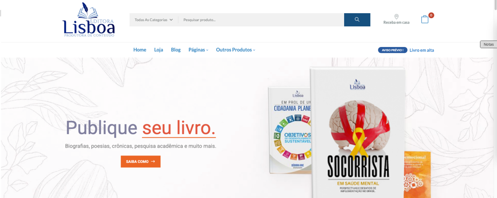The image size is (497, 198).
Task: Open the Loja menu item
Action: pos(159,50)
